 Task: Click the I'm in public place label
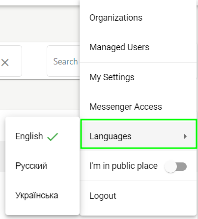pos(123,166)
